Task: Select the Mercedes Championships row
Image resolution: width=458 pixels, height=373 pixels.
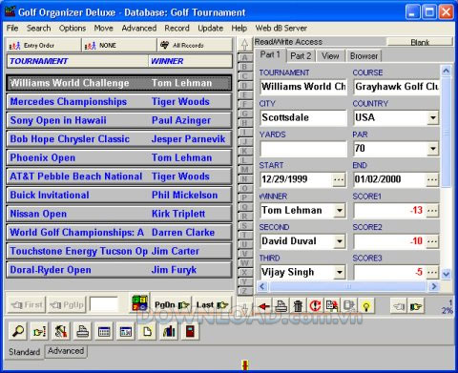Action: (x=119, y=102)
